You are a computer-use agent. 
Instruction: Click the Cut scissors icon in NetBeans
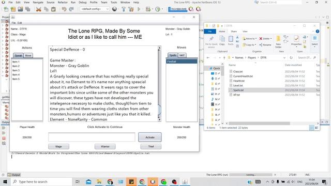coord(38,9)
